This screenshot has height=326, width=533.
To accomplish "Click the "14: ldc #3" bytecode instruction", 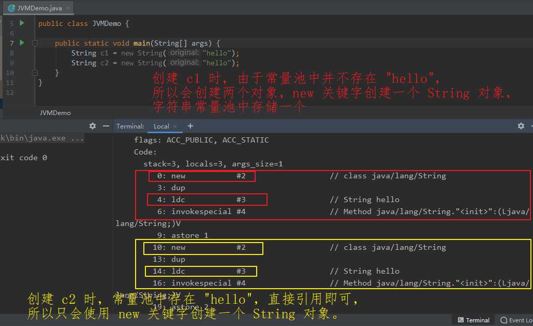I will point(199,271).
